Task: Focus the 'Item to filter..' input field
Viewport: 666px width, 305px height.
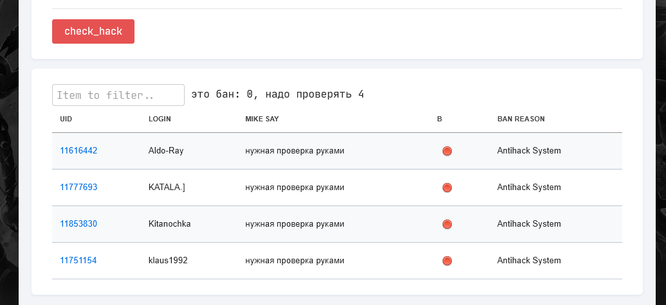Action: coord(118,95)
